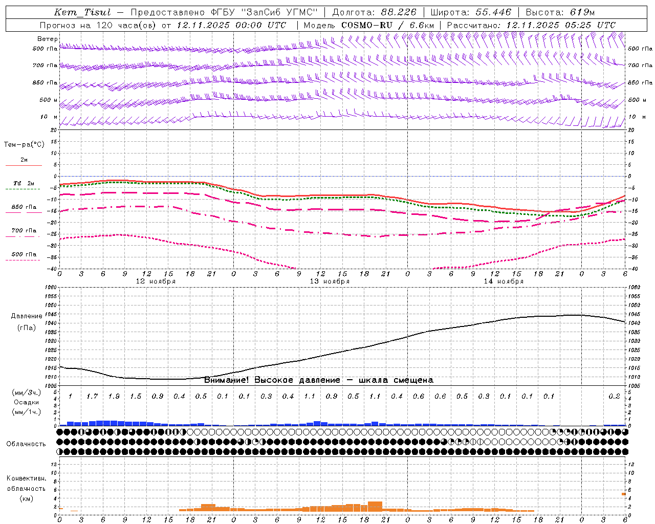655x524 pixels.
Task: Click the calculated time Рассчитано: 12.11.2025 05:25 UTC
Action: 531,25
